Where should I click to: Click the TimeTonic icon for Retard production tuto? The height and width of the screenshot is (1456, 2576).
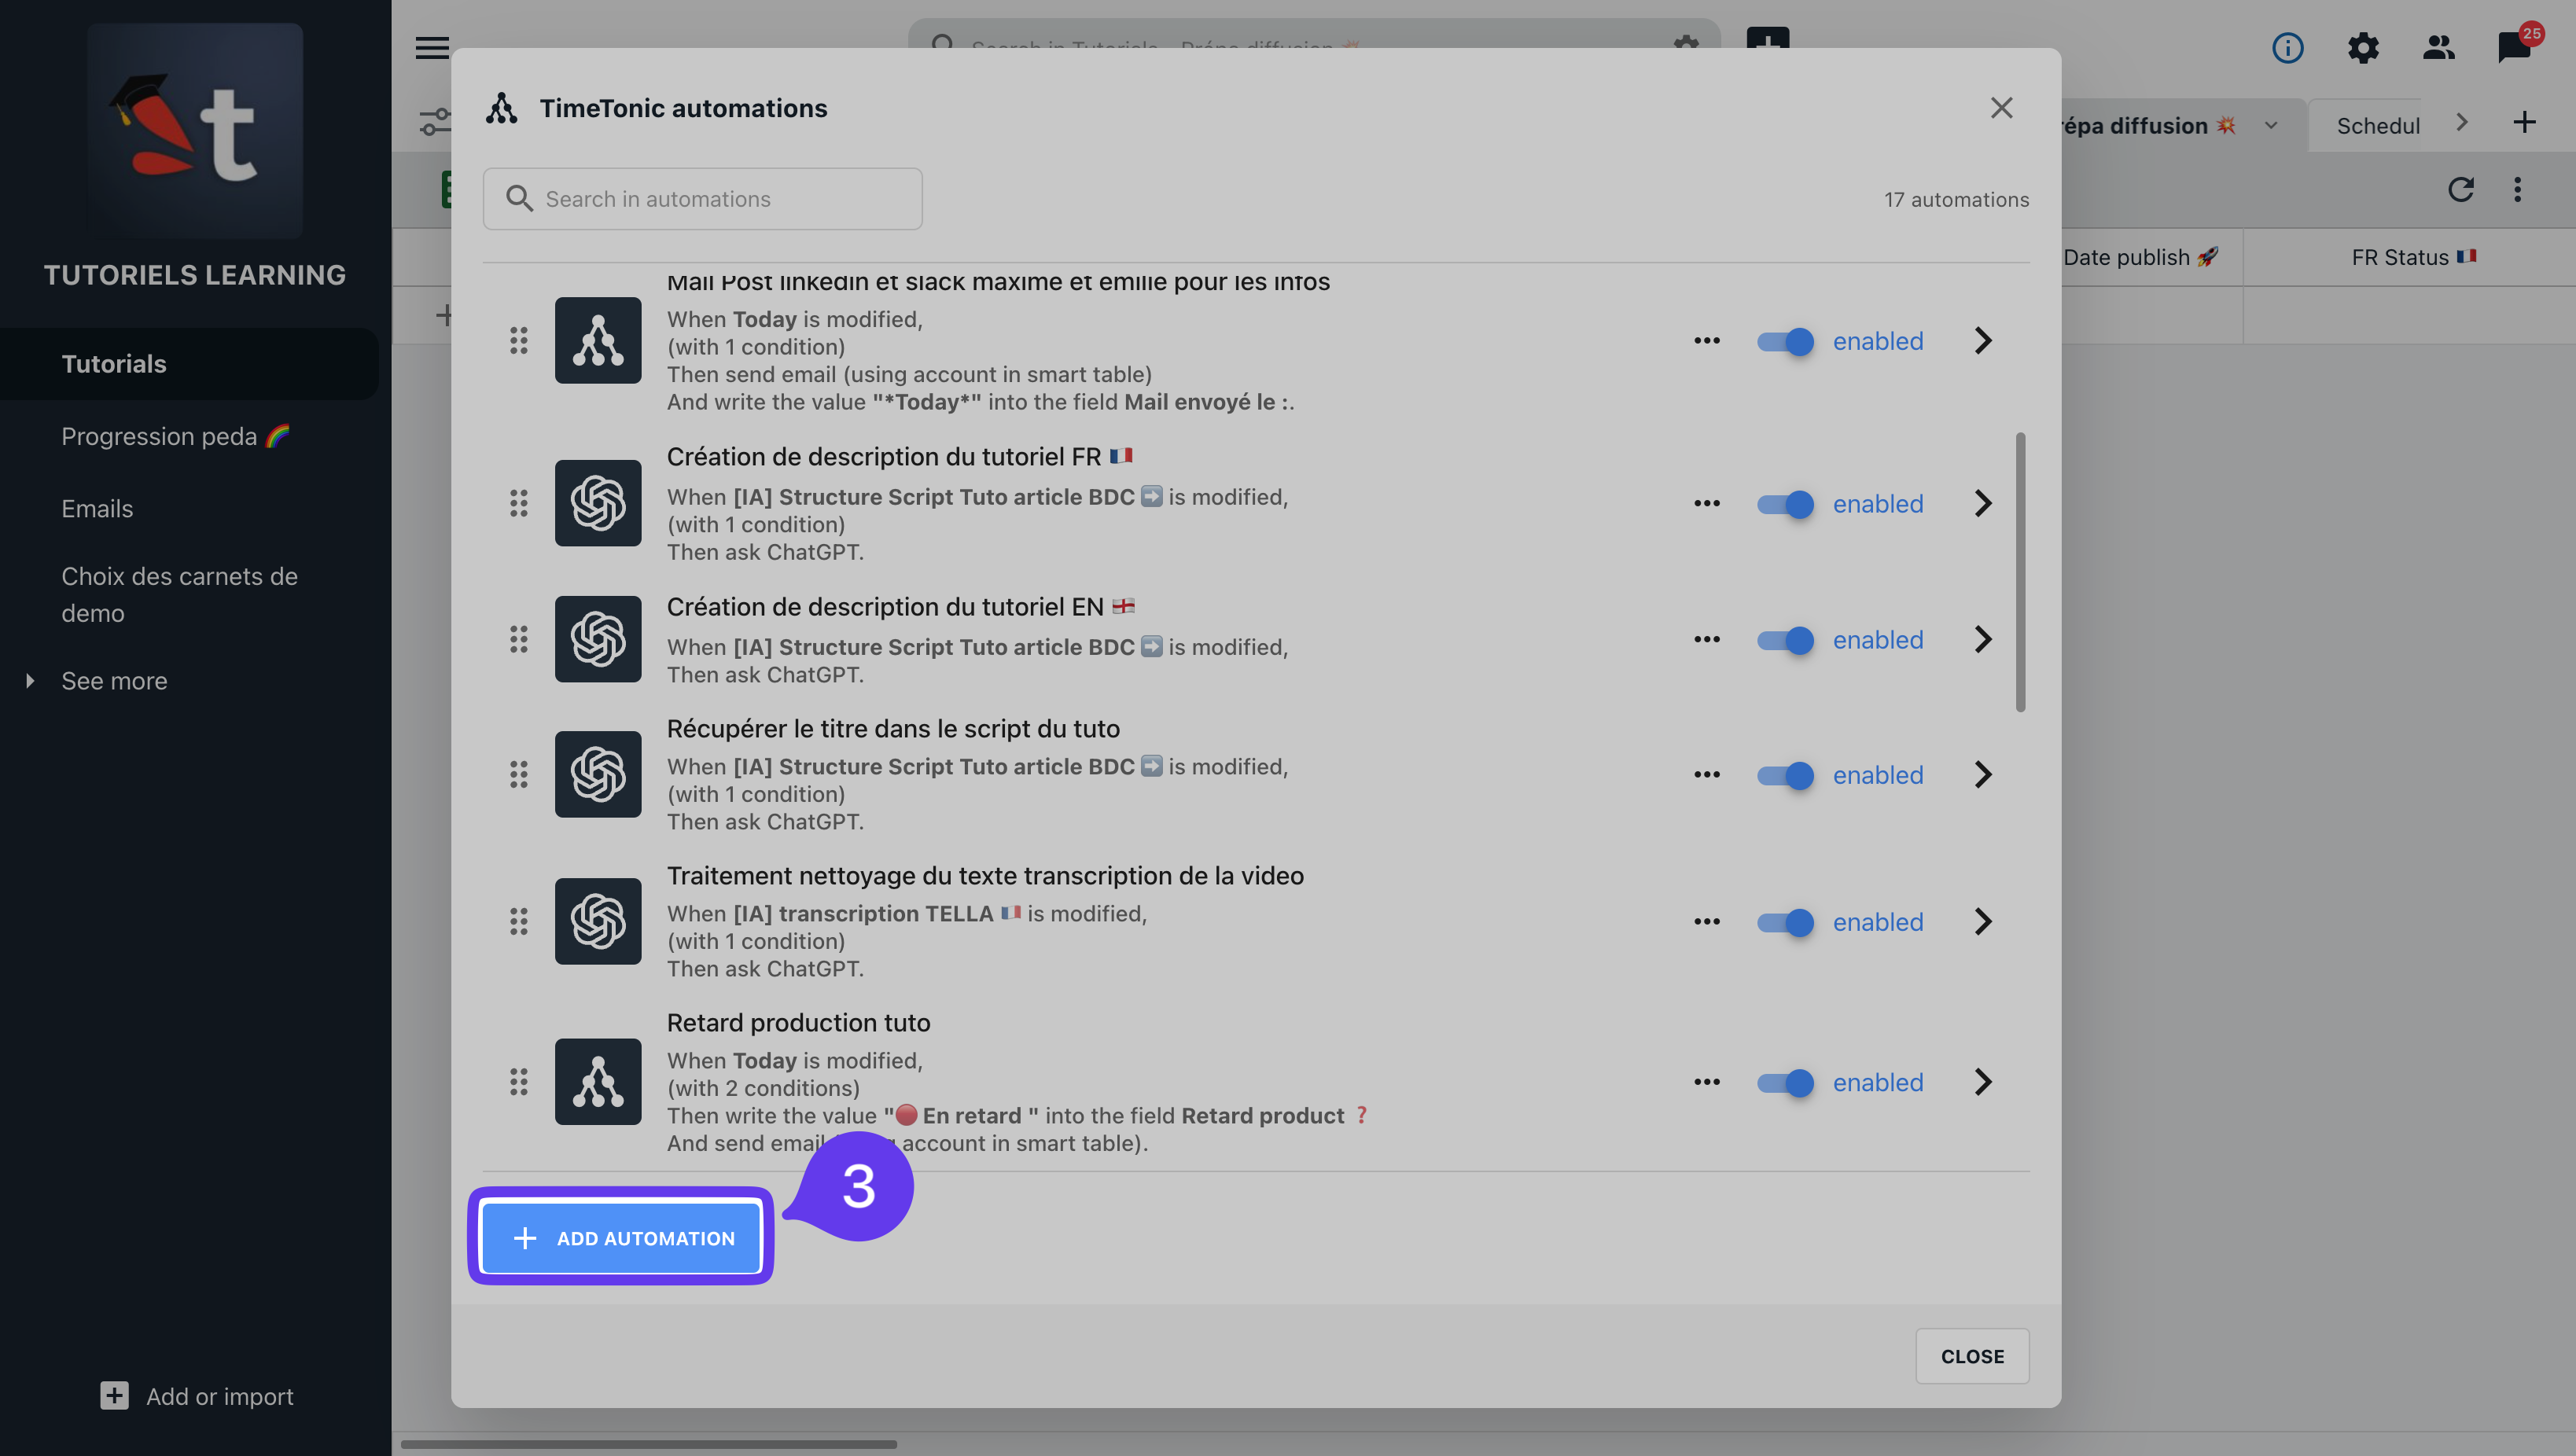tap(598, 1081)
